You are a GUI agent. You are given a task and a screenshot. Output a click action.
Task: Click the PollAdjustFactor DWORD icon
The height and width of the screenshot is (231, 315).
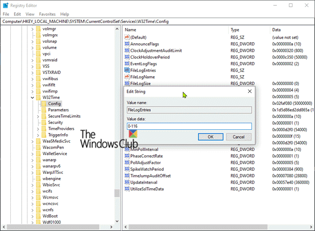(x=127, y=162)
